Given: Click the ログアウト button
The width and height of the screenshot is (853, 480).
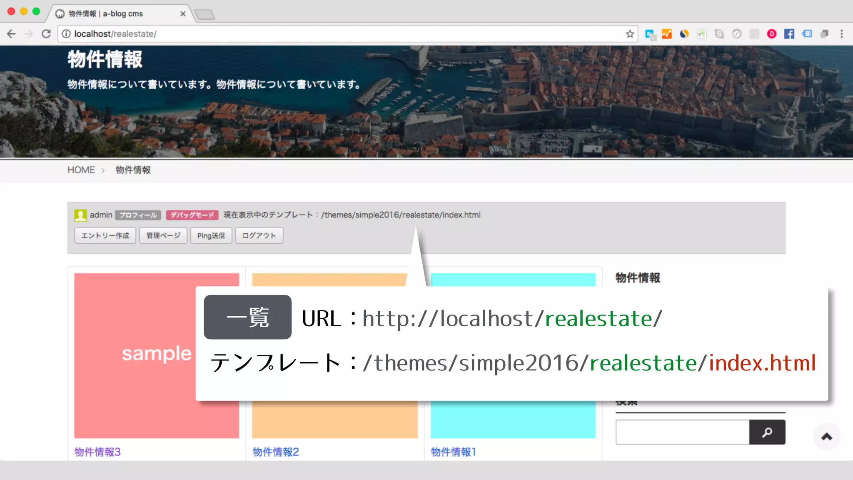Looking at the screenshot, I should click(259, 235).
